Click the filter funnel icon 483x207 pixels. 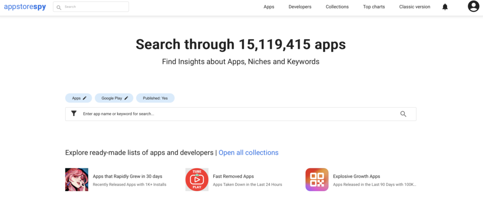(74, 114)
